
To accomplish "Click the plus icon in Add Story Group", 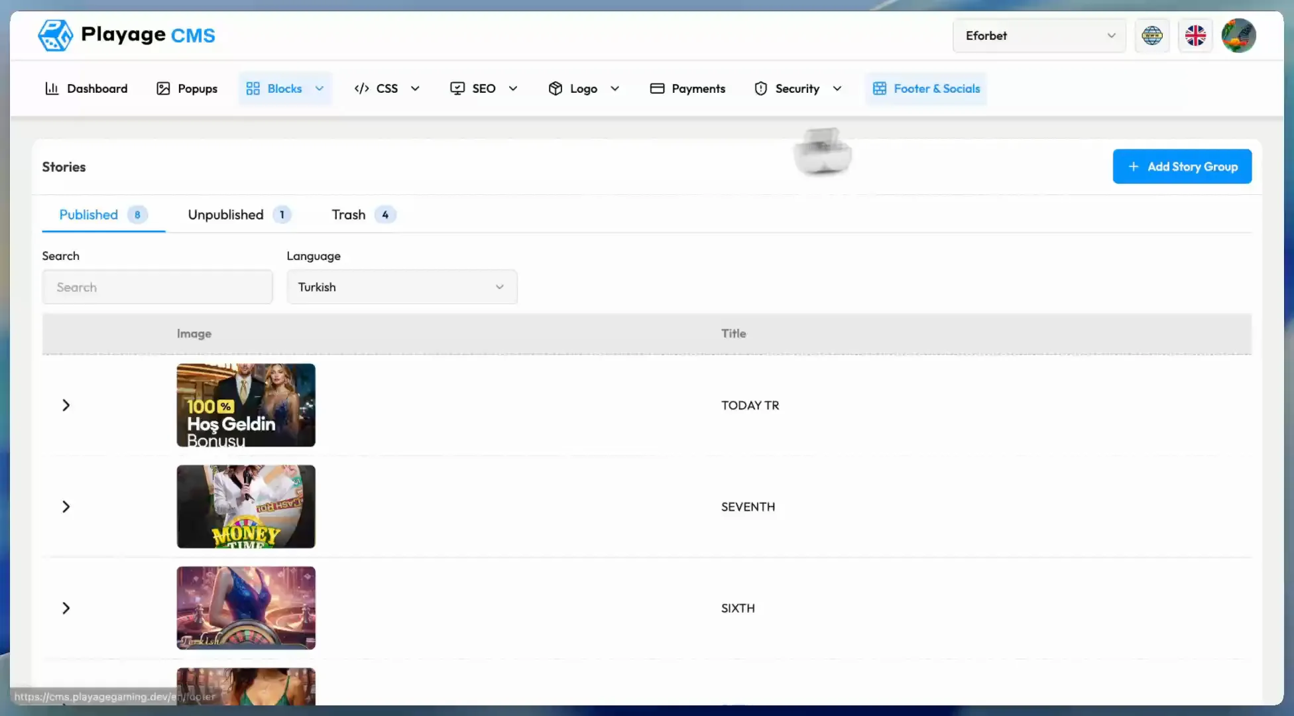I will tap(1134, 166).
